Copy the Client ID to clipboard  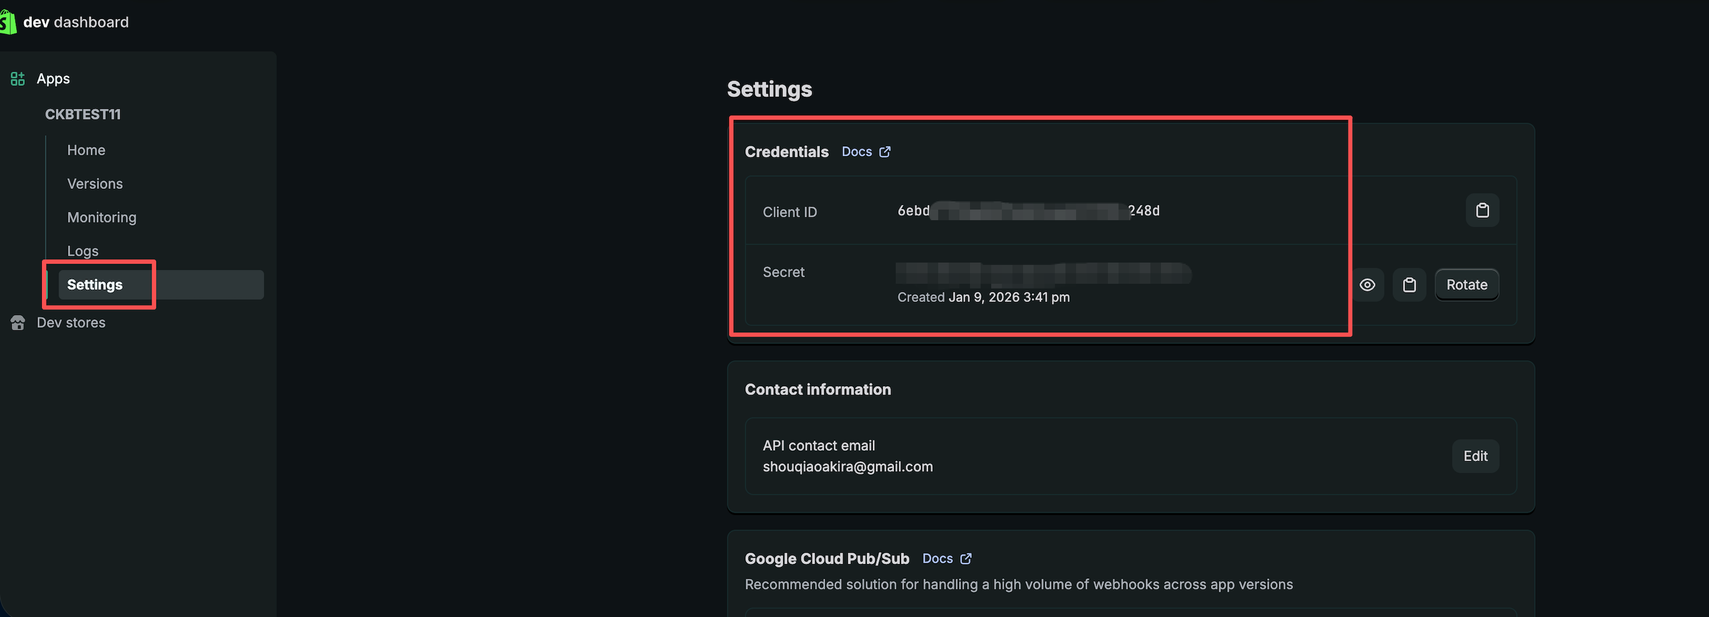coord(1482,211)
